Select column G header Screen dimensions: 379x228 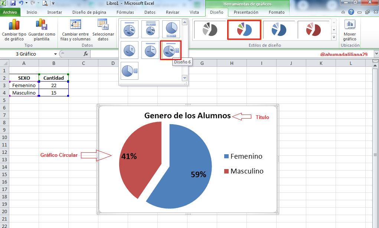click(202, 63)
